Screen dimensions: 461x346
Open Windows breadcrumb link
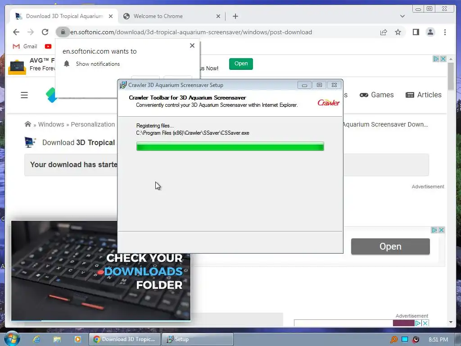(x=51, y=124)
